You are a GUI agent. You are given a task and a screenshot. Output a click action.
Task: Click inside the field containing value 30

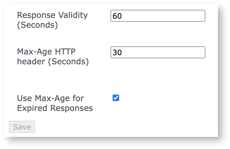point(158,52)
